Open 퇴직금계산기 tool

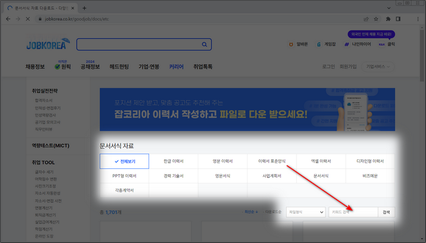(46, 215)
